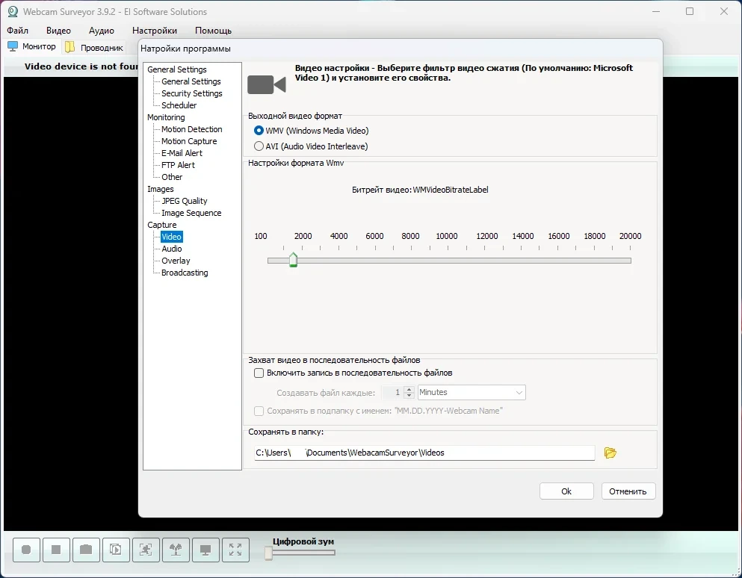Image resolution: width=742 pixels, height=578 pixels.
Task: Open Scheduler in the settings tree
Action: [x=179, y=105]
